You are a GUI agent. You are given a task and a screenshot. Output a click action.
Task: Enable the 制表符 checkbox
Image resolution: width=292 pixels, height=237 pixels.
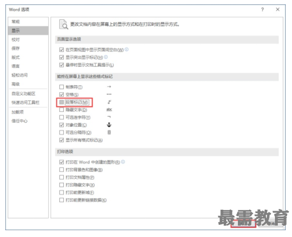(61, 87)
